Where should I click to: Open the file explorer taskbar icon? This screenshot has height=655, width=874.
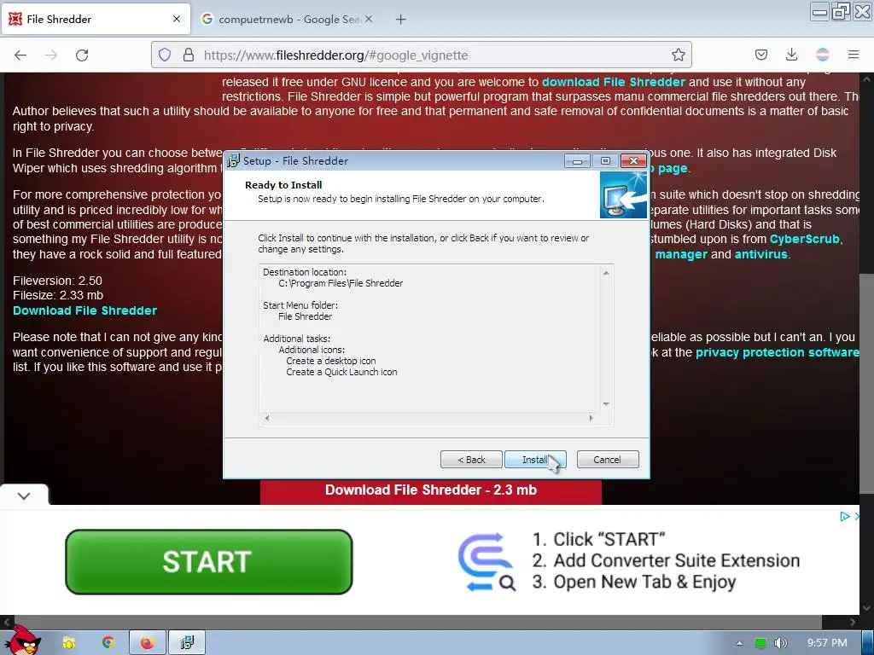coord(69,643)
